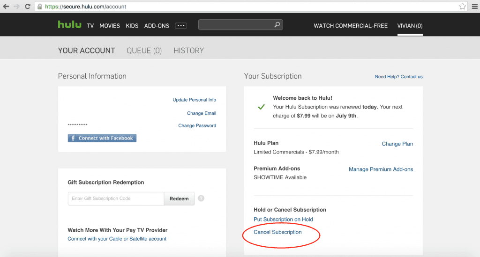Select the address bar URL

click(85, 7)
